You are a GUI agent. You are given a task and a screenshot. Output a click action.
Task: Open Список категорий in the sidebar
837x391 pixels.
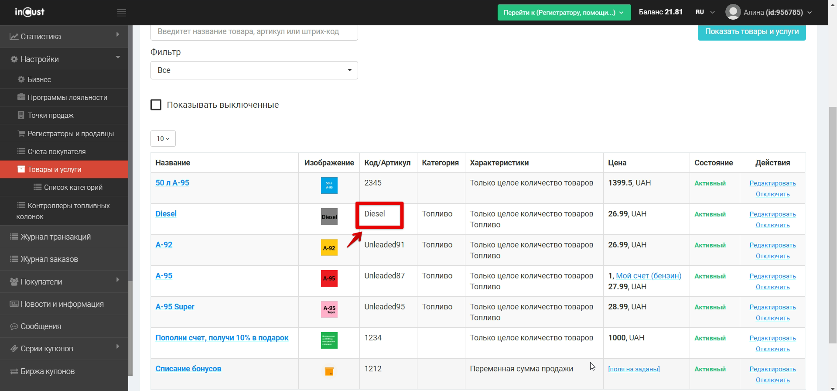[73, 187]
